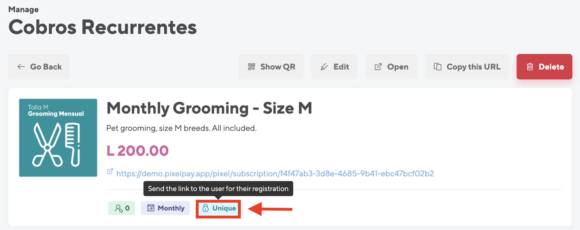580x230 pixels.
Task: Click the padlock icon in Unique badge
Action: (205, 208)
